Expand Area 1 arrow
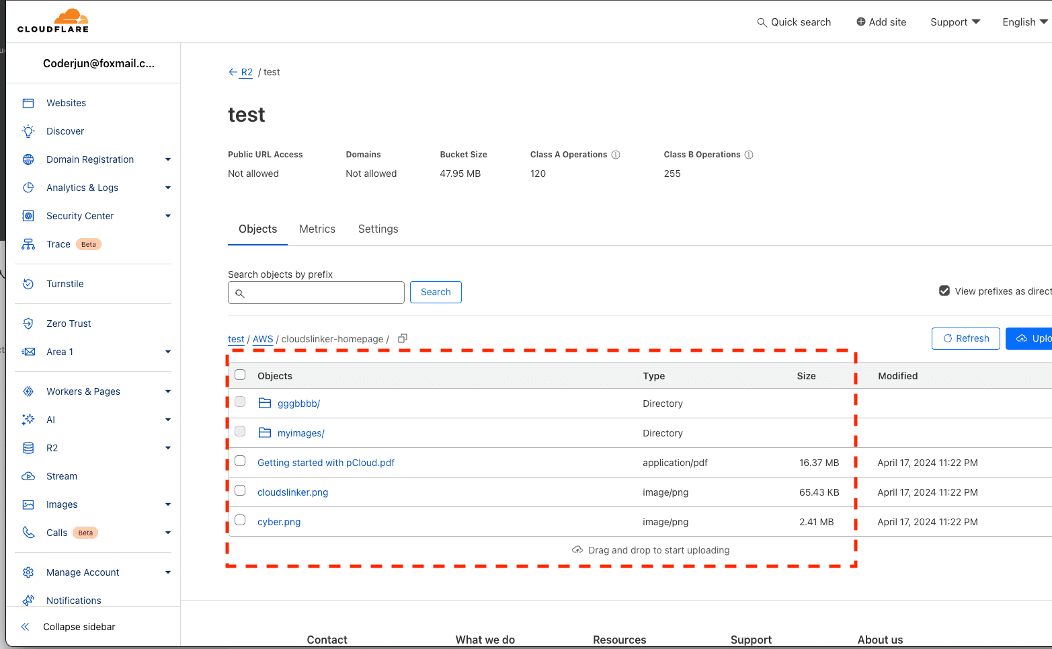The width and height of the screenshot is (1052, 649). point(168,352)
